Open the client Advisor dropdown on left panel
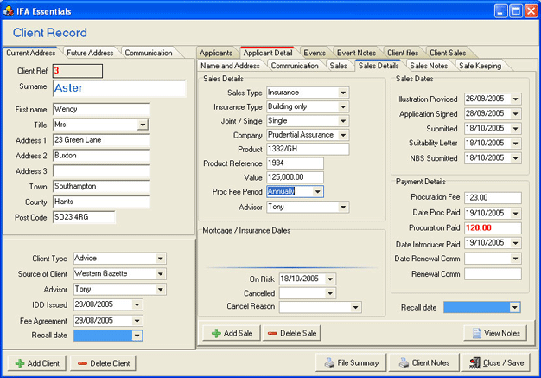This screenshot has width=541, height=378. coord(161,289)
